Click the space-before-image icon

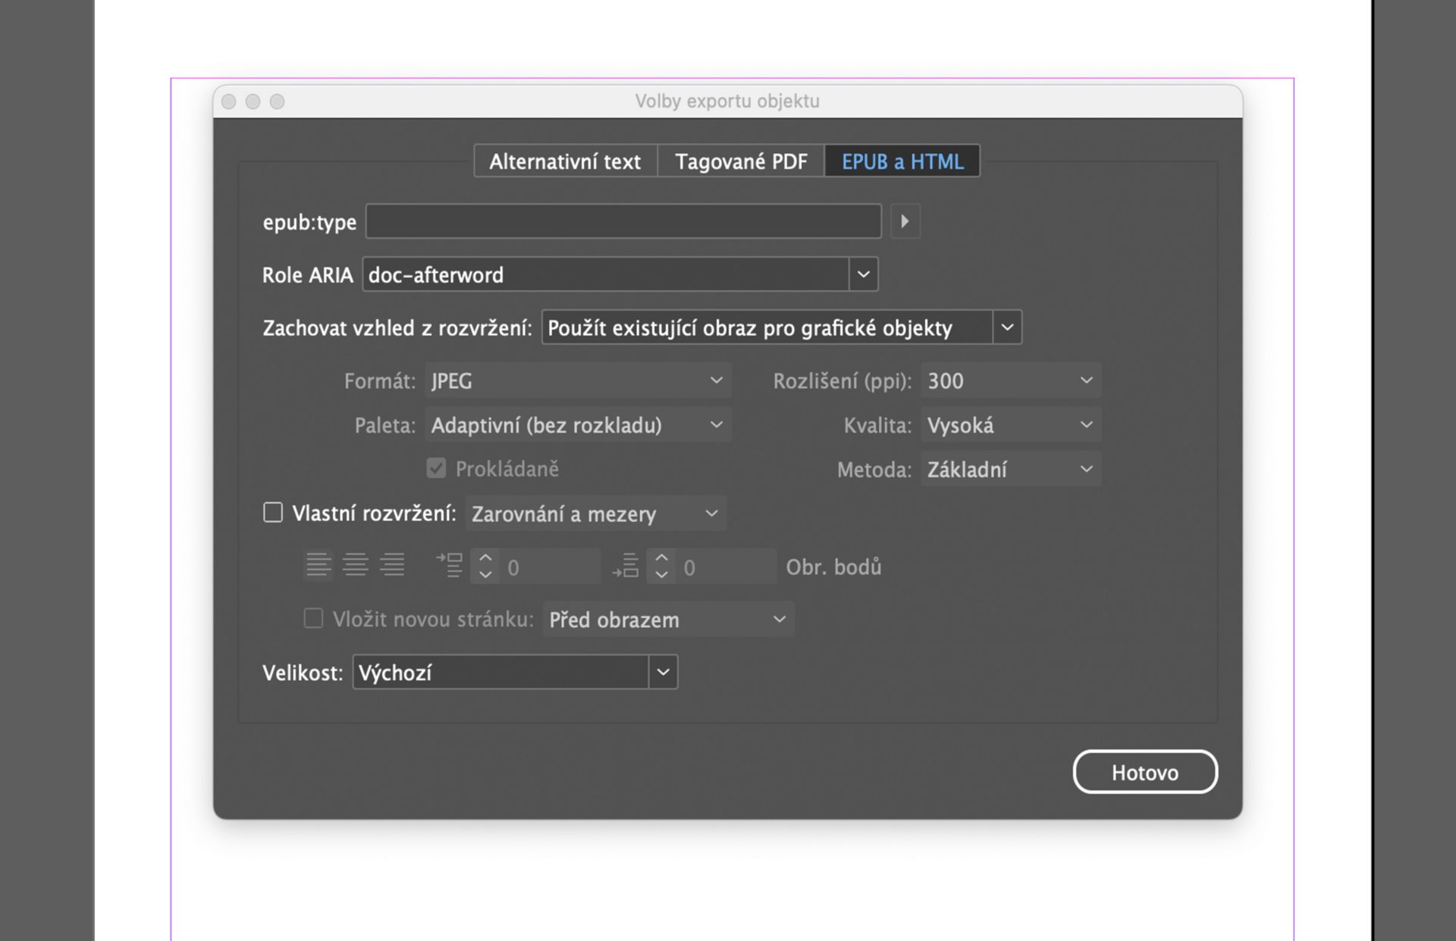(x=449, y=564)
